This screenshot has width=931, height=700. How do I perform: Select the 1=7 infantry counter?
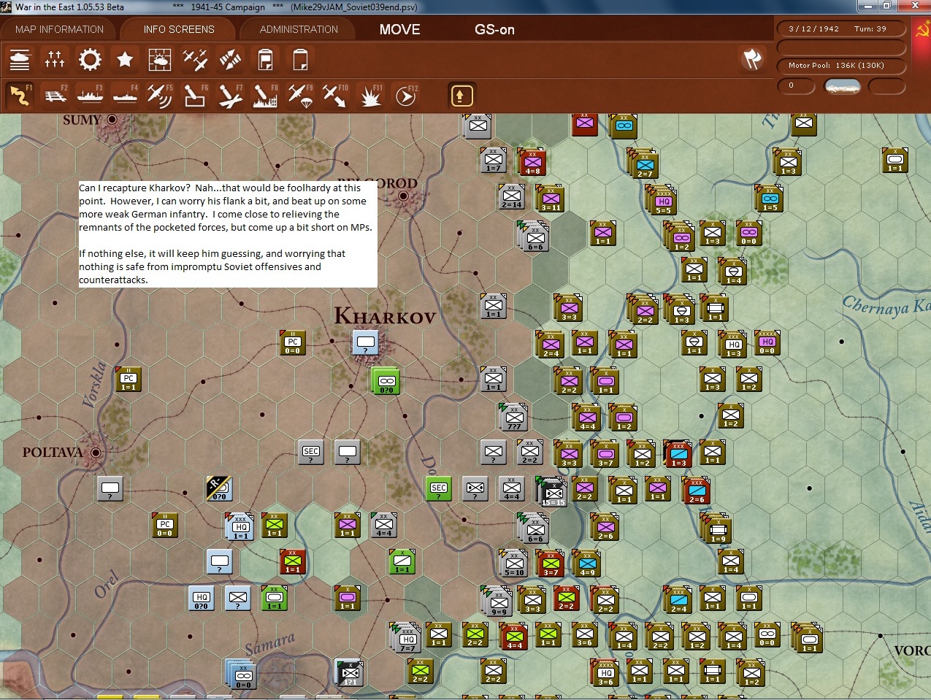coord(494,159)
